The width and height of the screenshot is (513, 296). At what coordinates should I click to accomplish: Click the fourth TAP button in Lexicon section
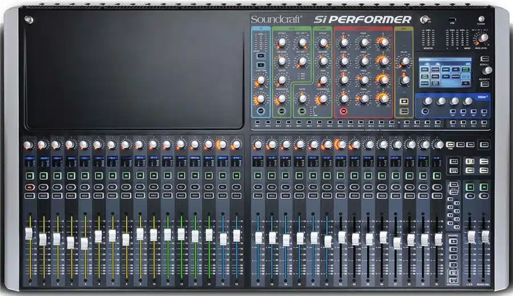[x=484, y=112]
